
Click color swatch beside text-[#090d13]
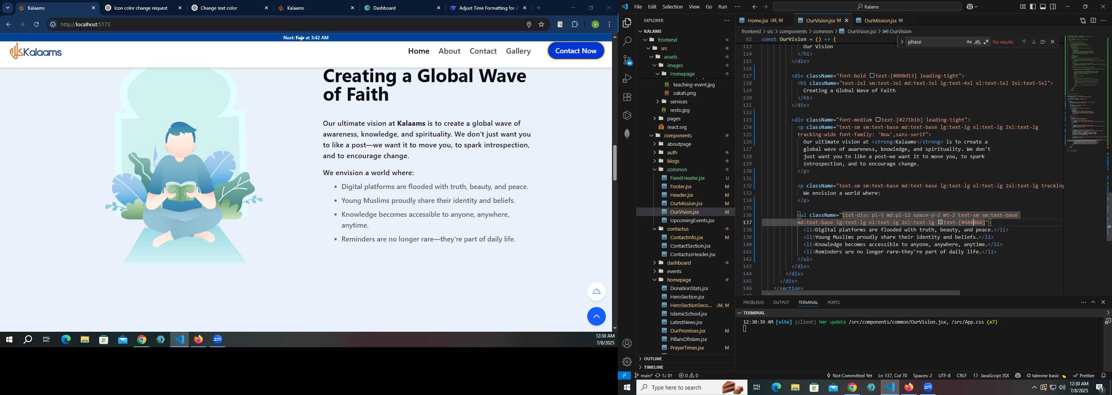872,76
